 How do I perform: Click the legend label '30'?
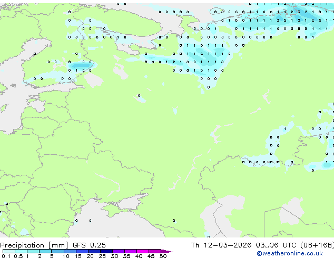pos(114,256)
